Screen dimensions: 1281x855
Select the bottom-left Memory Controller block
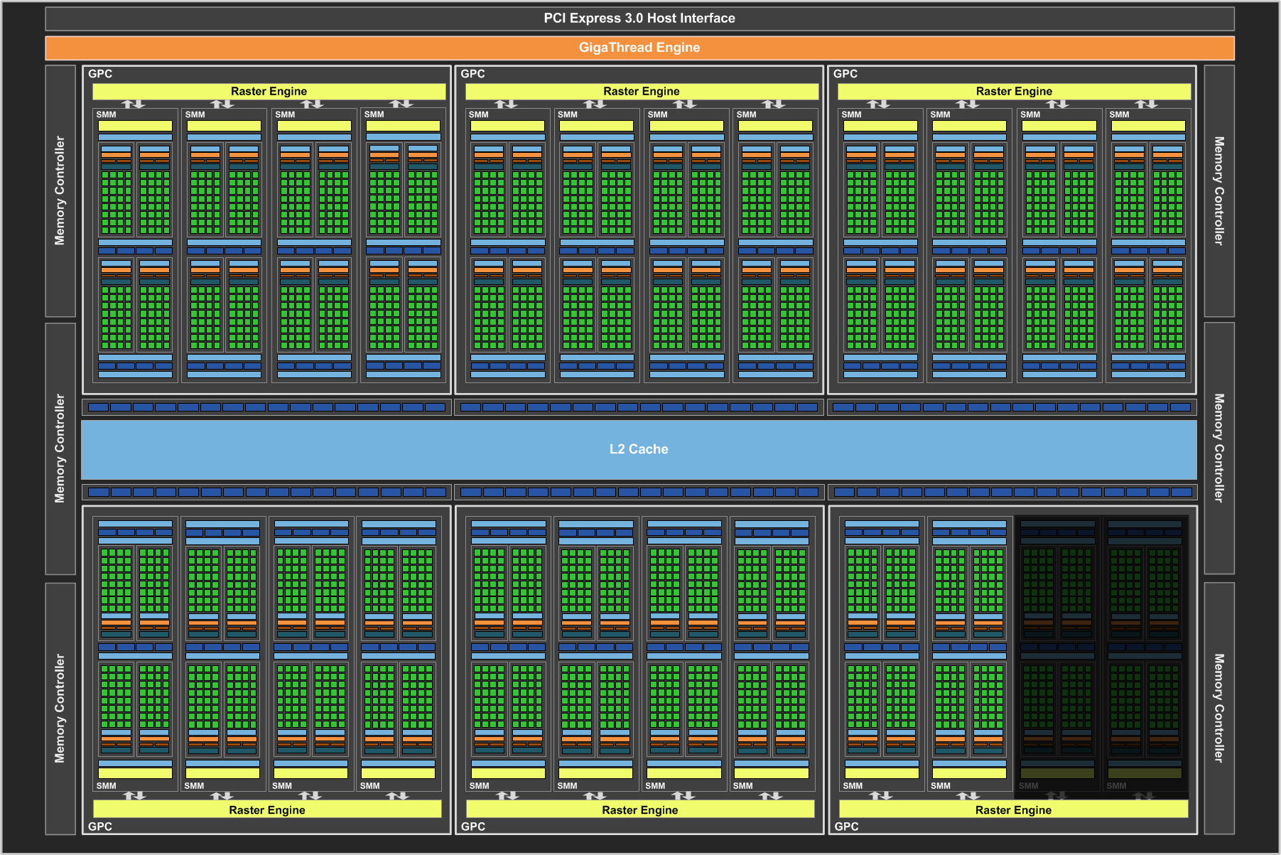[x=60, y=709]
